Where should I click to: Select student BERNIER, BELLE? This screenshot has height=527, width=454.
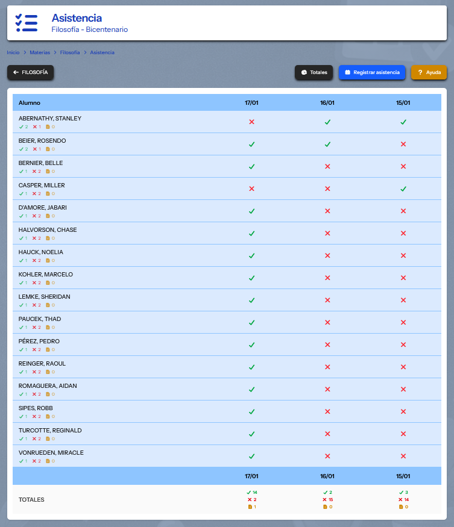[x=41, y=163]
